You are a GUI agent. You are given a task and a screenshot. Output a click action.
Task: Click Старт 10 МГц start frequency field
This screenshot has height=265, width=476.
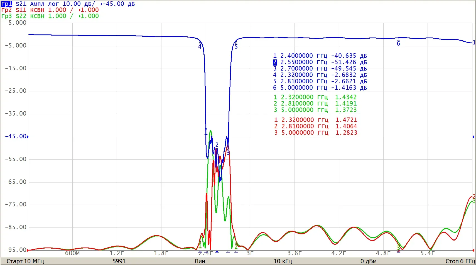click(25, 261)
